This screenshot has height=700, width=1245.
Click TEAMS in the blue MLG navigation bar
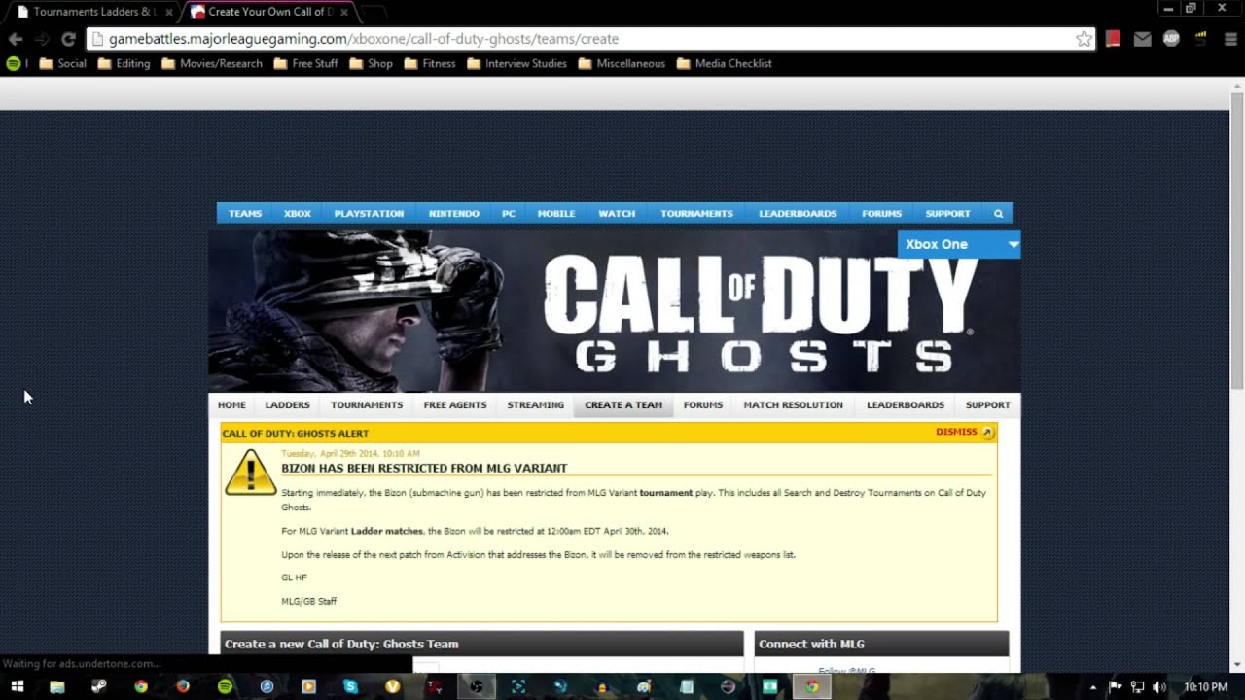click(x=245, y=213)
